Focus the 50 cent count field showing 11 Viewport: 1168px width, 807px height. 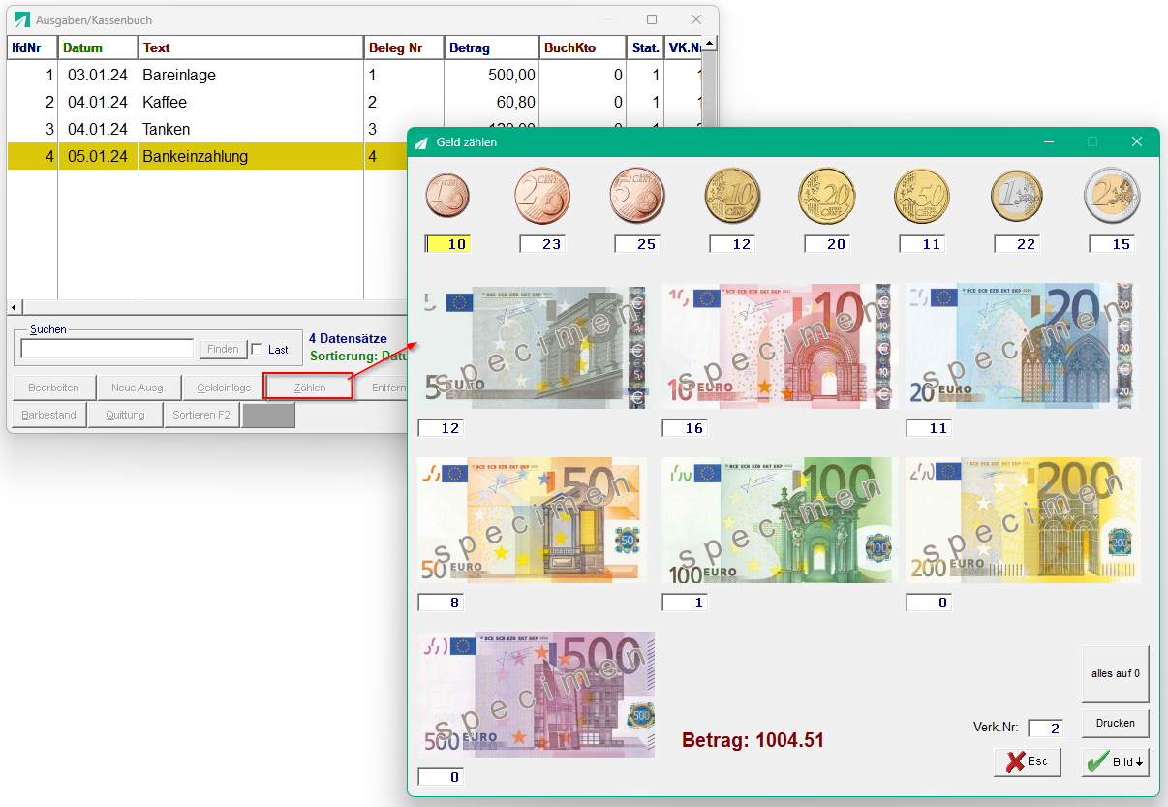[x=922, y=244]
